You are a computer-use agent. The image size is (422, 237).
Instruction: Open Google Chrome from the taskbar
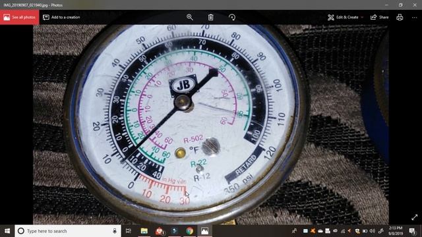click(x=189, y=231)
